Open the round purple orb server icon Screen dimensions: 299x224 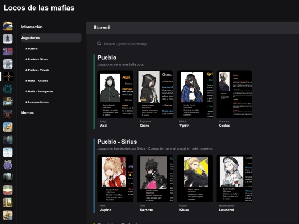[x=8, y=165]
